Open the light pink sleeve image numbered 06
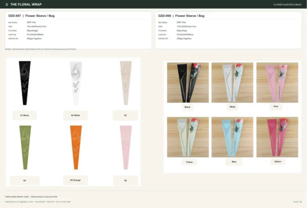Screen dimensions: 307x208 126,147
